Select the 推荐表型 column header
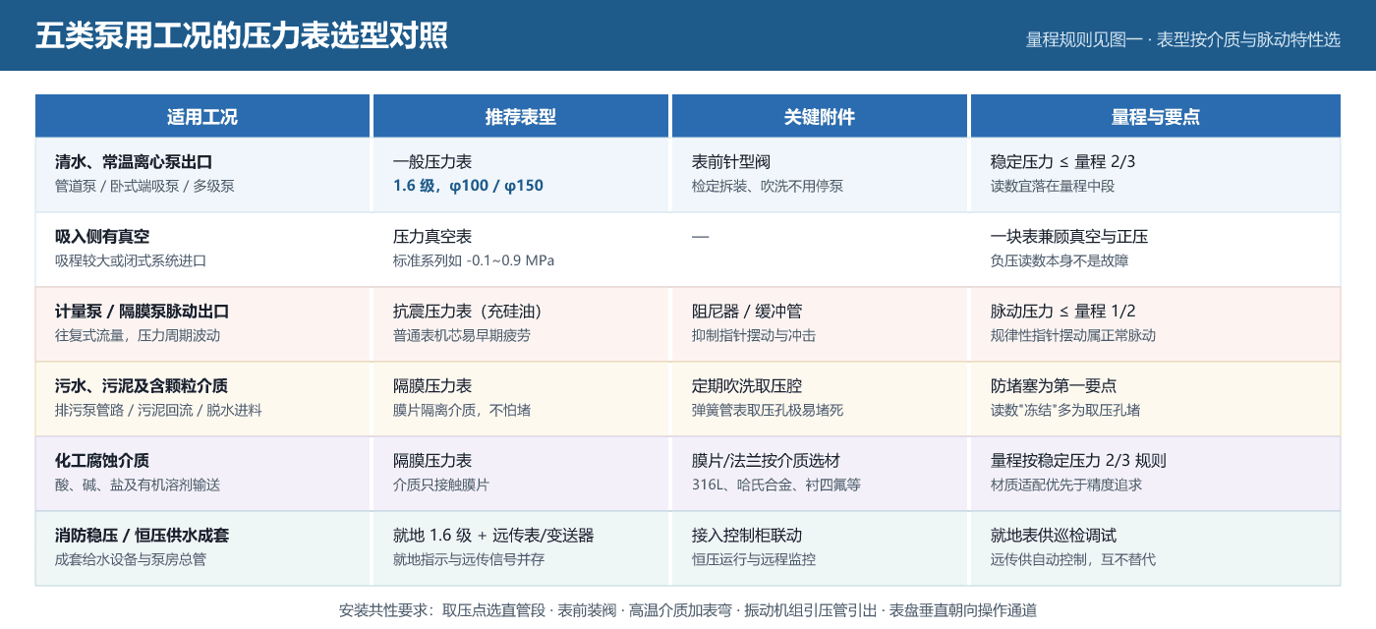The width and height of the screenshot is (1376, 629). click(521, 116)
